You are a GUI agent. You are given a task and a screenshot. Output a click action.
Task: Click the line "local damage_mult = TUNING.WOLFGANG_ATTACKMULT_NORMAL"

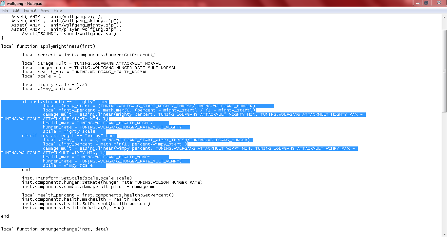[x=91, y=63]
